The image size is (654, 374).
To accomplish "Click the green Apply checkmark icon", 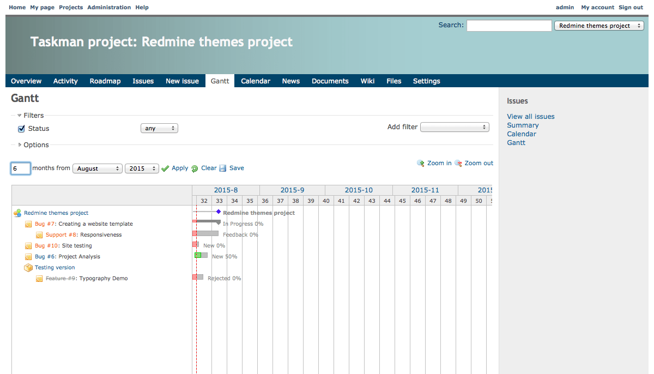I will pos(165,168).
